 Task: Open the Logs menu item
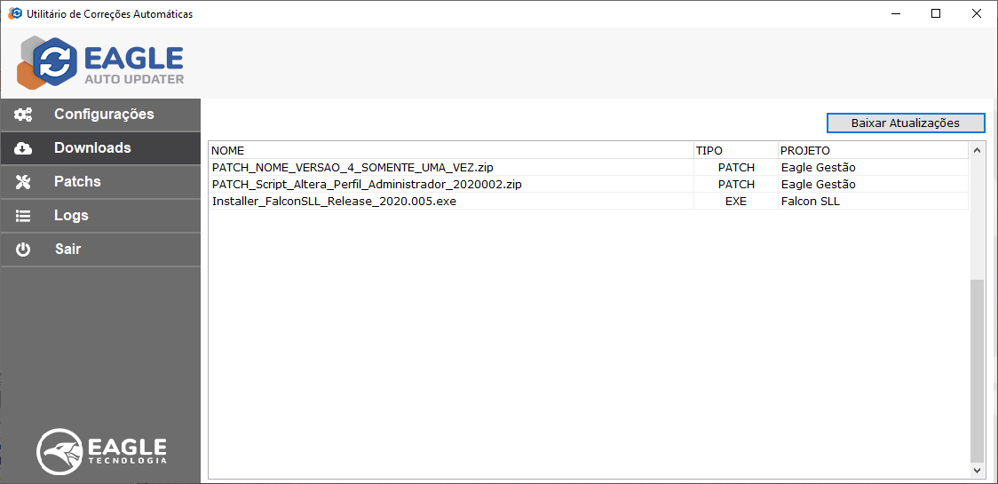100,216
